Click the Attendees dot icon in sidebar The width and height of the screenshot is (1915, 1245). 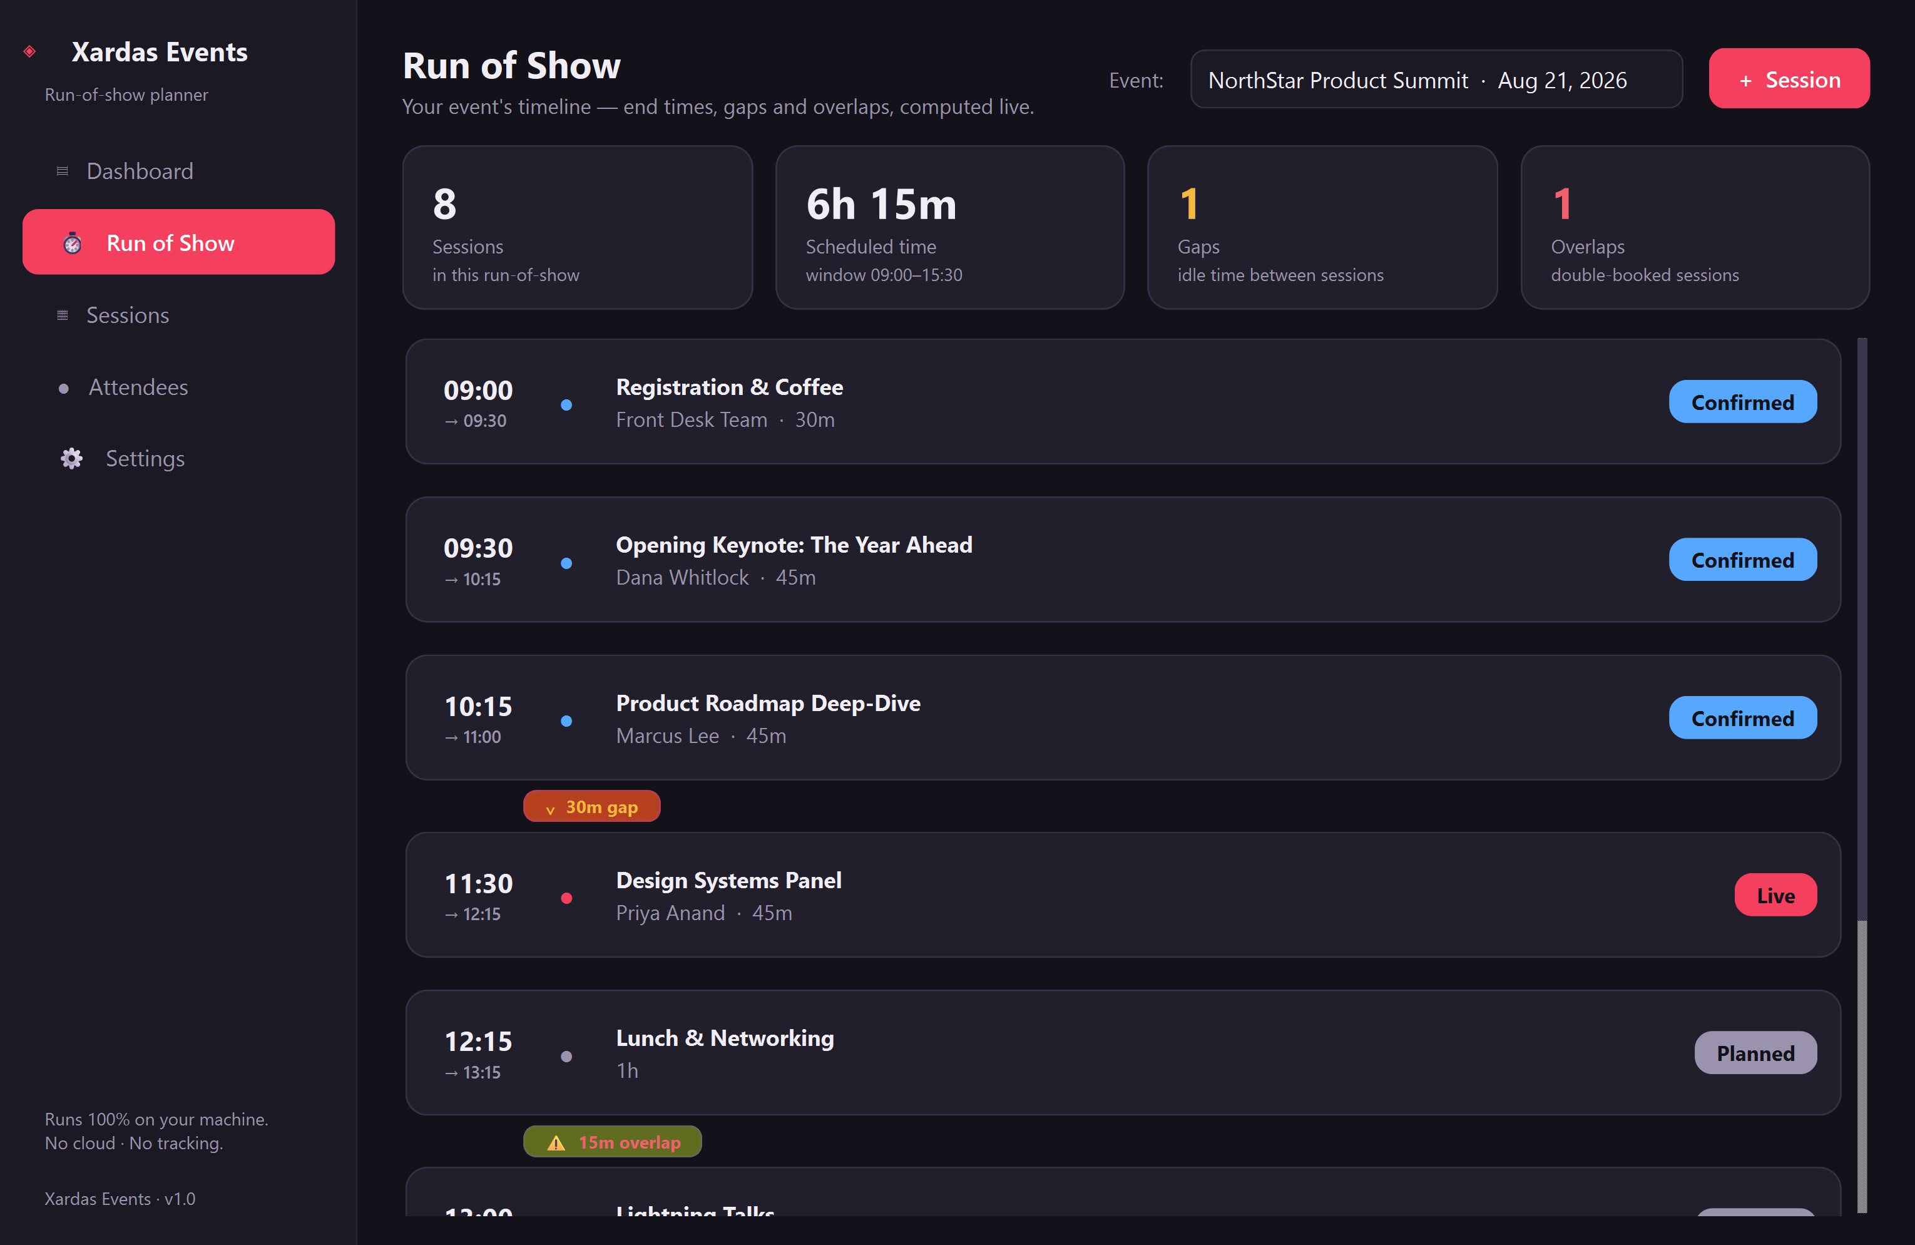[x=64, y=388]
